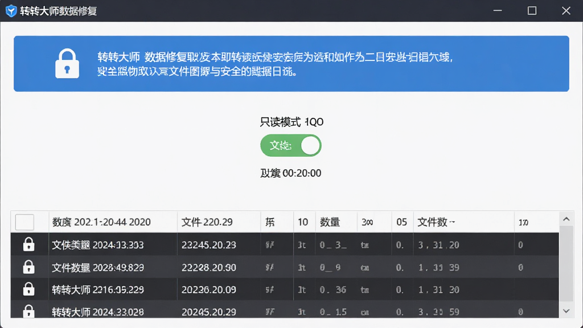Click the 00:20:00 timer text
583x328 pixels.
[302, 173]
